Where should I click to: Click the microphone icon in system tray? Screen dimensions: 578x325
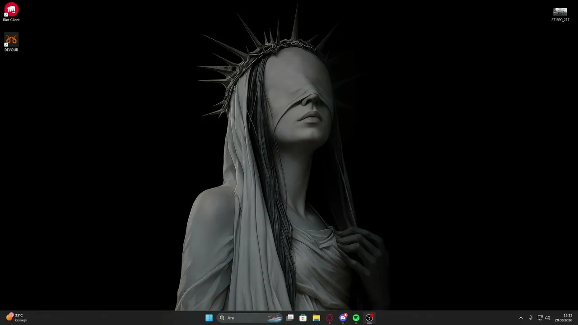[x=531, y=318]
